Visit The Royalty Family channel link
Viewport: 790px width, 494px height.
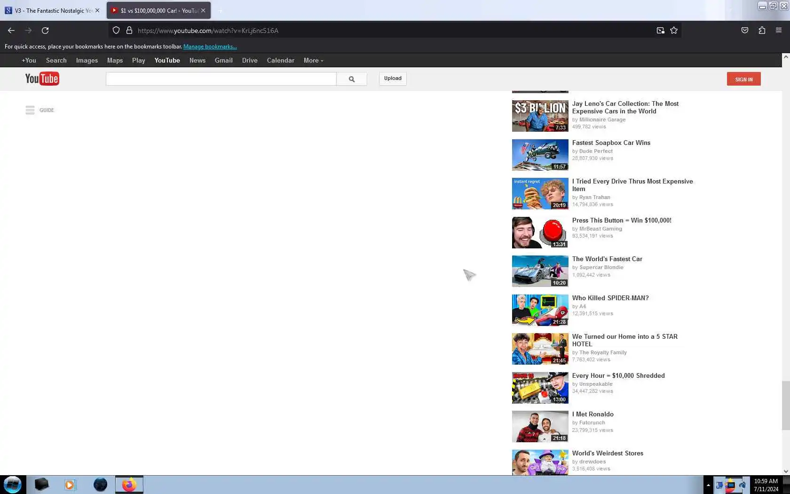(603, 352)
